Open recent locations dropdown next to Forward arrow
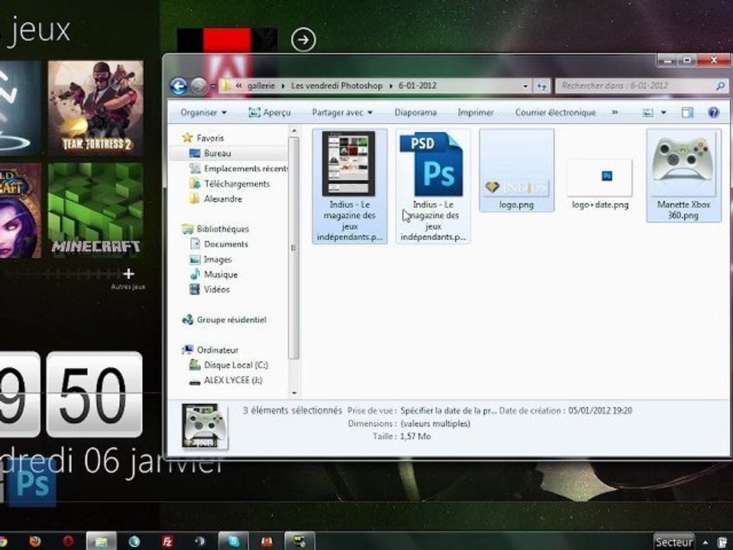The height and width of the screenshot is (550, 733). pos(213,86)
